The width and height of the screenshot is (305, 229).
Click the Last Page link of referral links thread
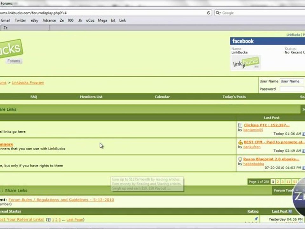coord(75,220)
